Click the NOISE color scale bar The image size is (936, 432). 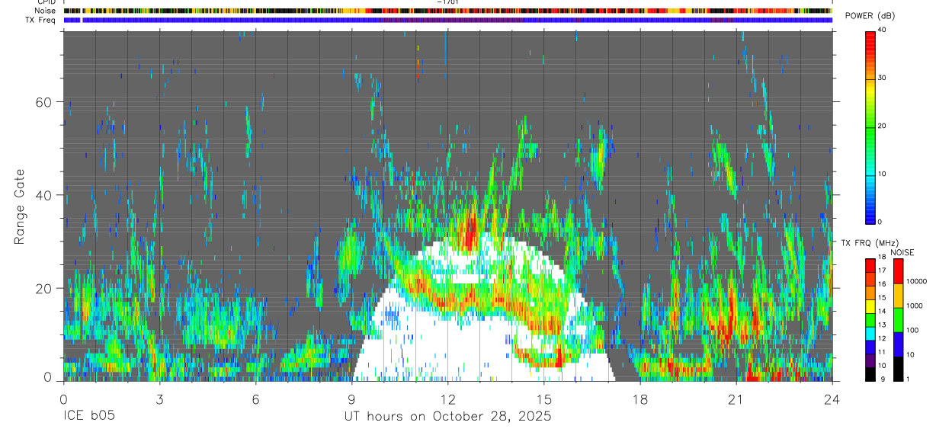click(x=899, y=319)
